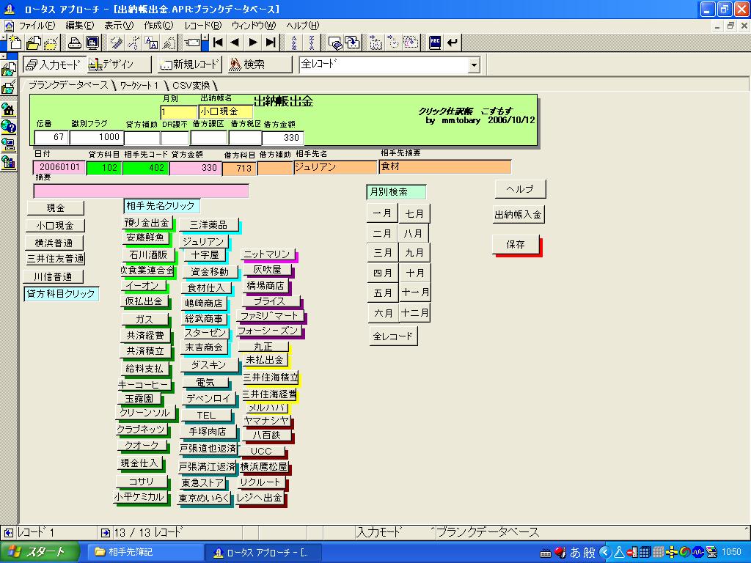Switch to the CSV変換 tab

click(191, 85)
